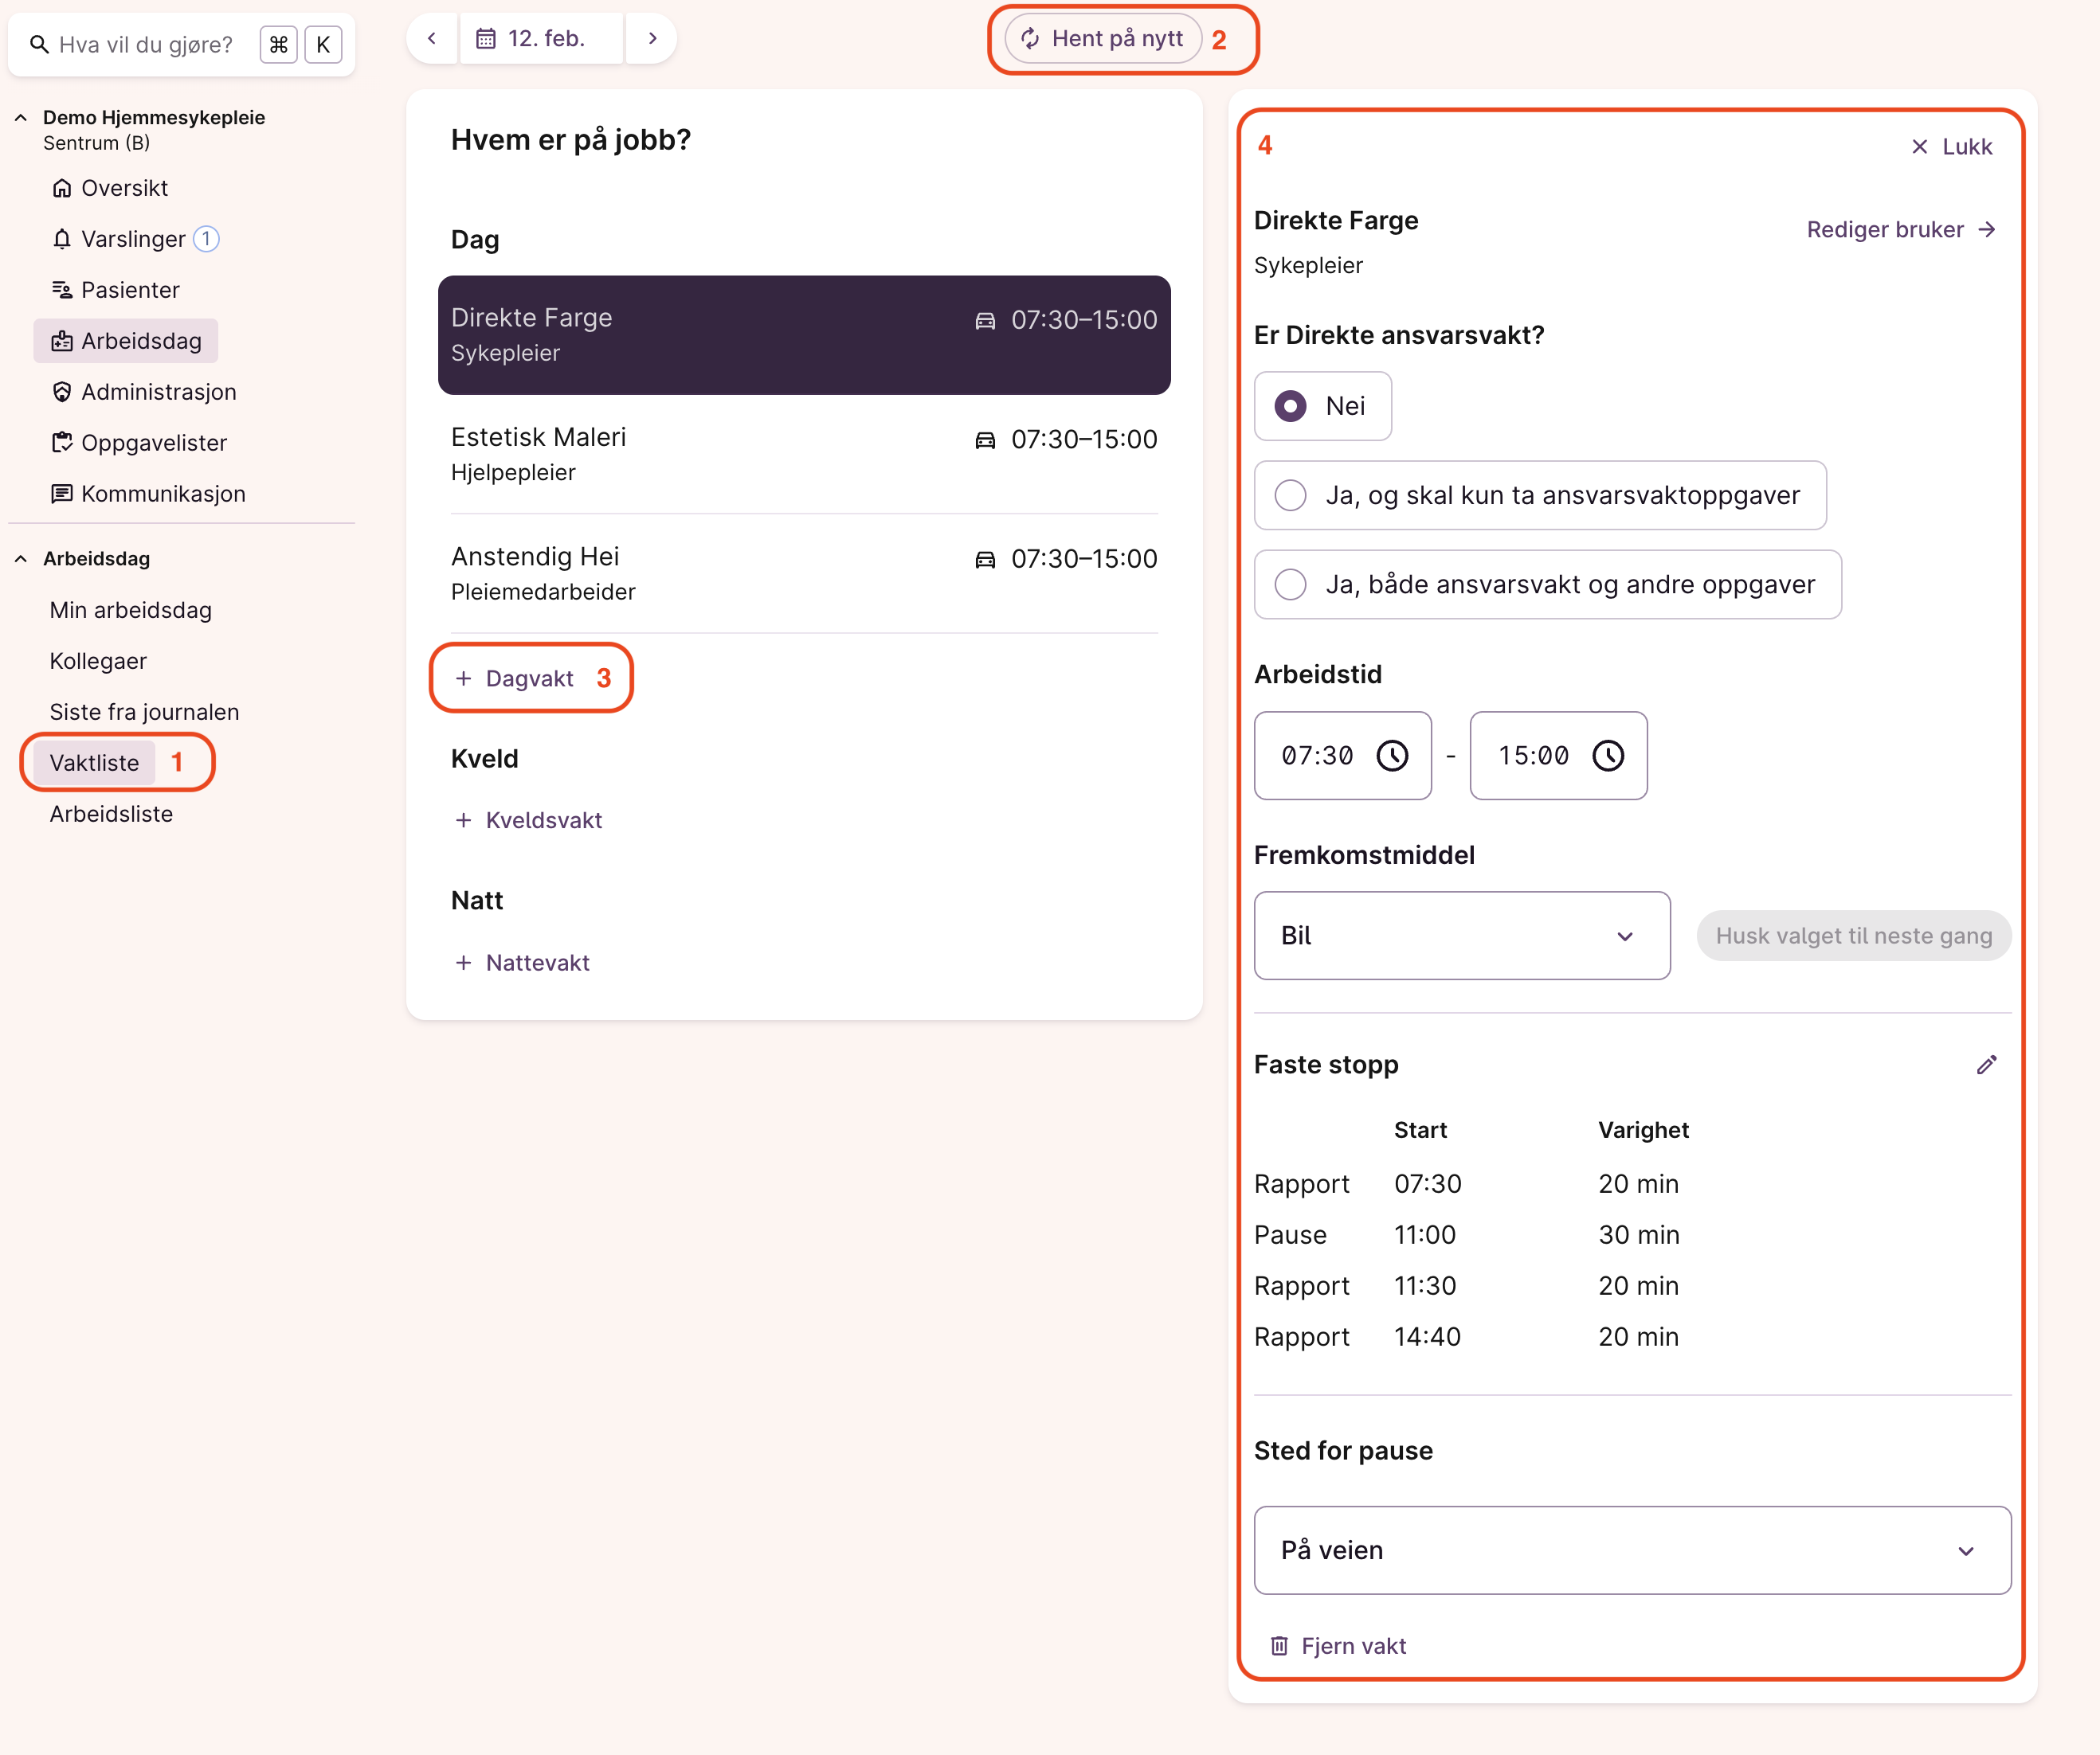Open Vaktliste in the sidebar
This screenshot has width=2100, height=1755.
point(95,763)
